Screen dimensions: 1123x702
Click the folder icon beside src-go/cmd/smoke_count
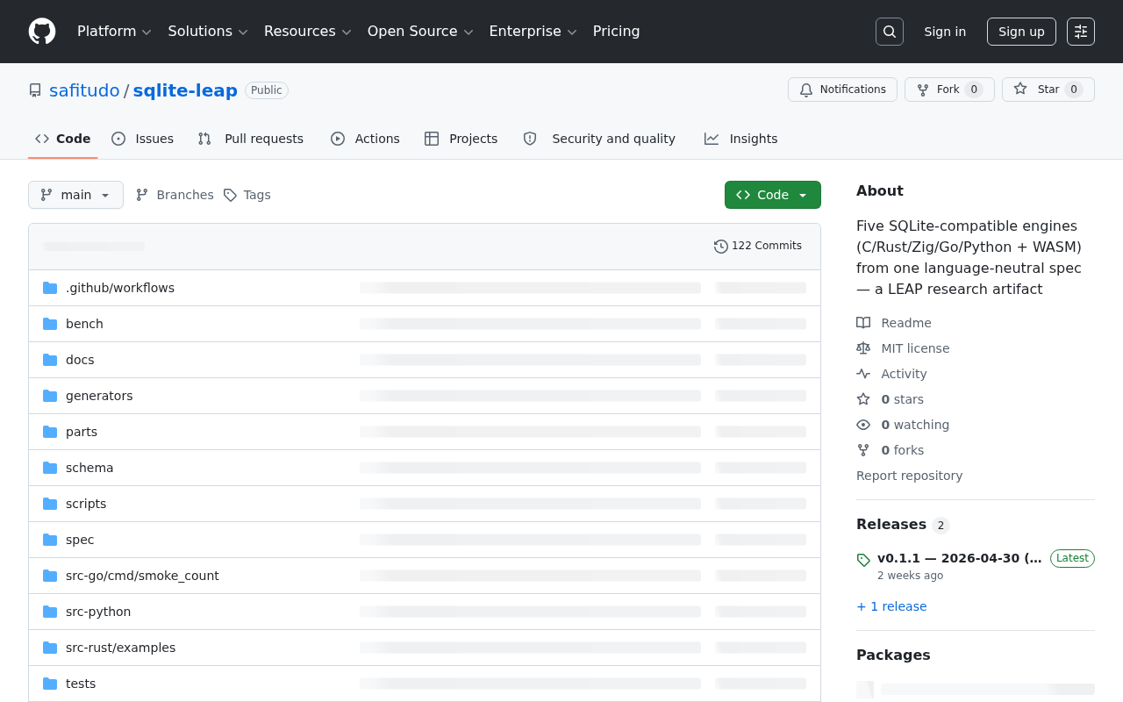pos(50,576)
